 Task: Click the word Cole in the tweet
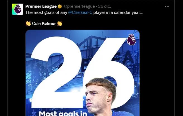[x=36, y=24]
